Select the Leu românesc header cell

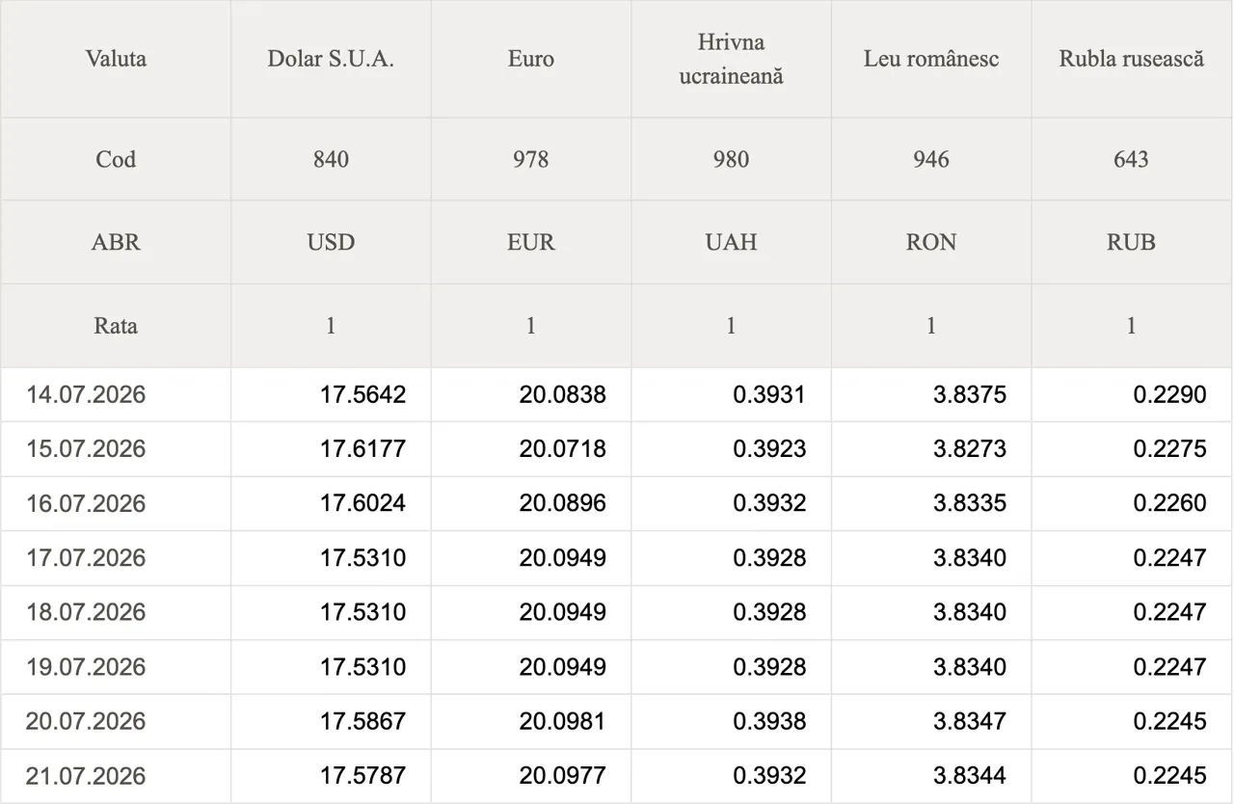click(931, 59)
